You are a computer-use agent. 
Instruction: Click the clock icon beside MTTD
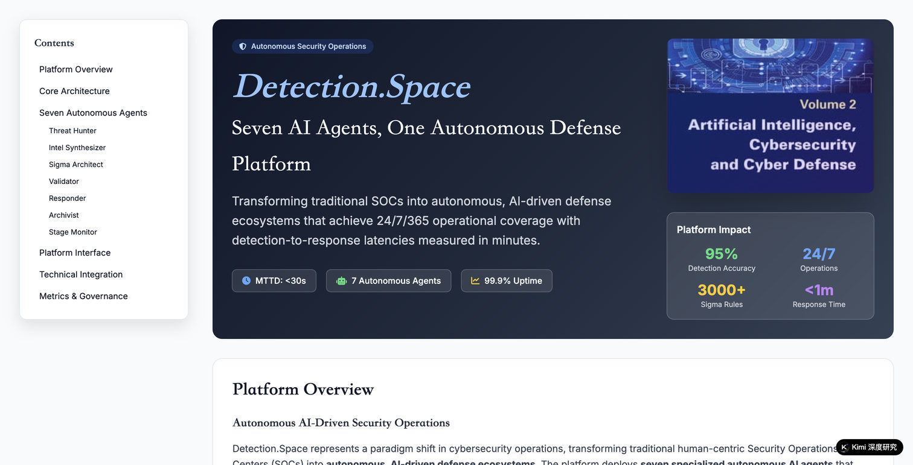[x=246, y=280]
